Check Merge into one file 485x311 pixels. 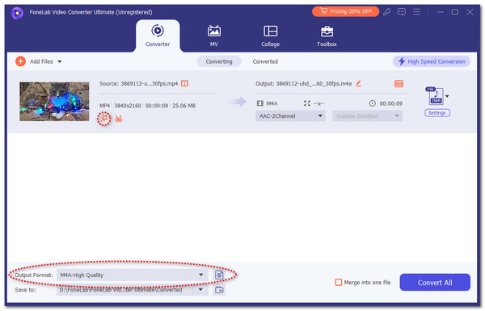339,282
